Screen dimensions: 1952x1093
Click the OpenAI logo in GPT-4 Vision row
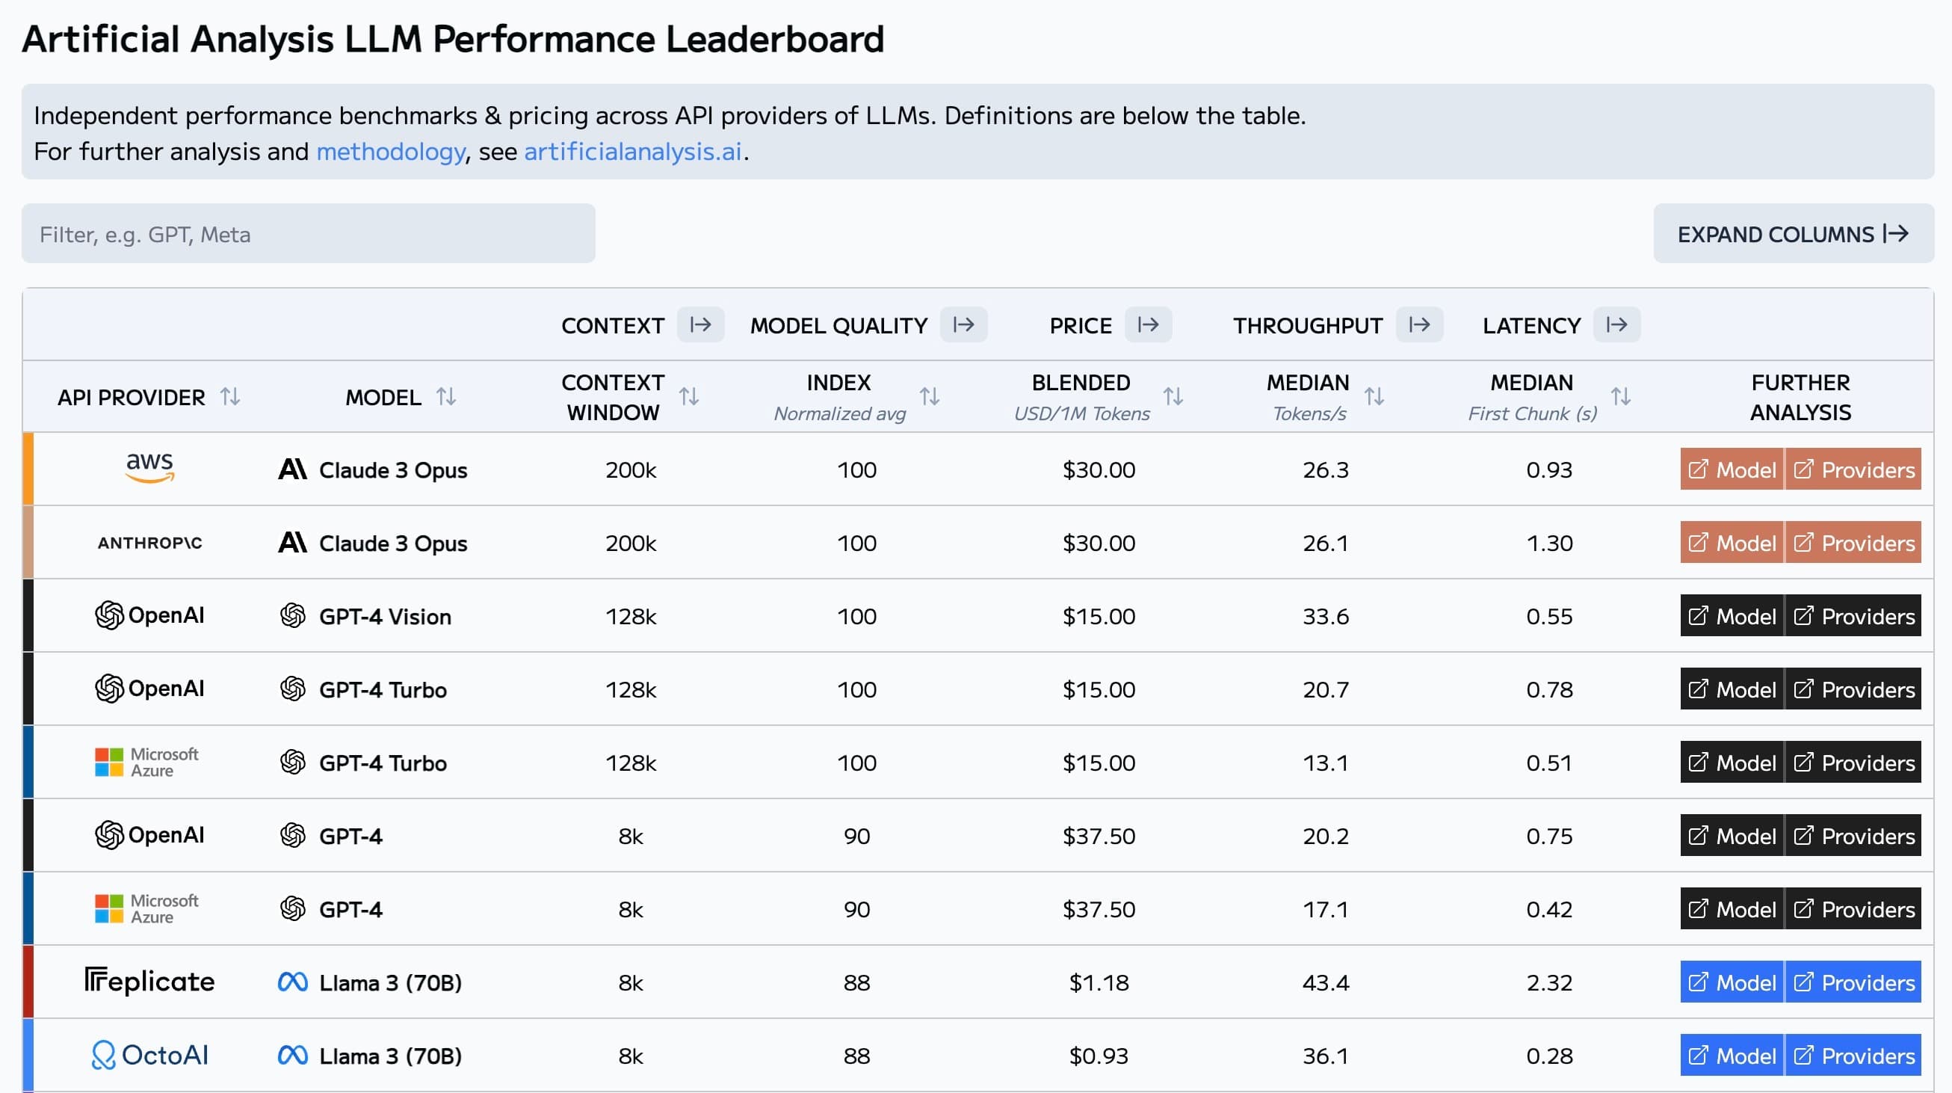pyautogui.click(x=150, y=615)
